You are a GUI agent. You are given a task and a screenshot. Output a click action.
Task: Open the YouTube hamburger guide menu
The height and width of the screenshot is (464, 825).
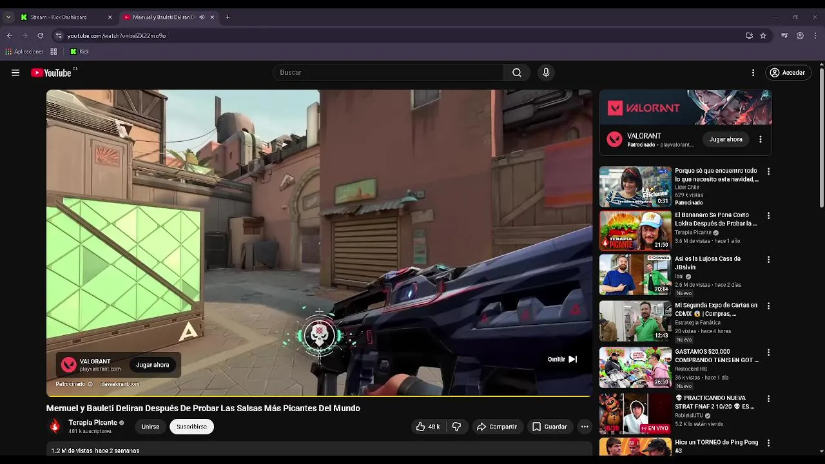[15, 73]
